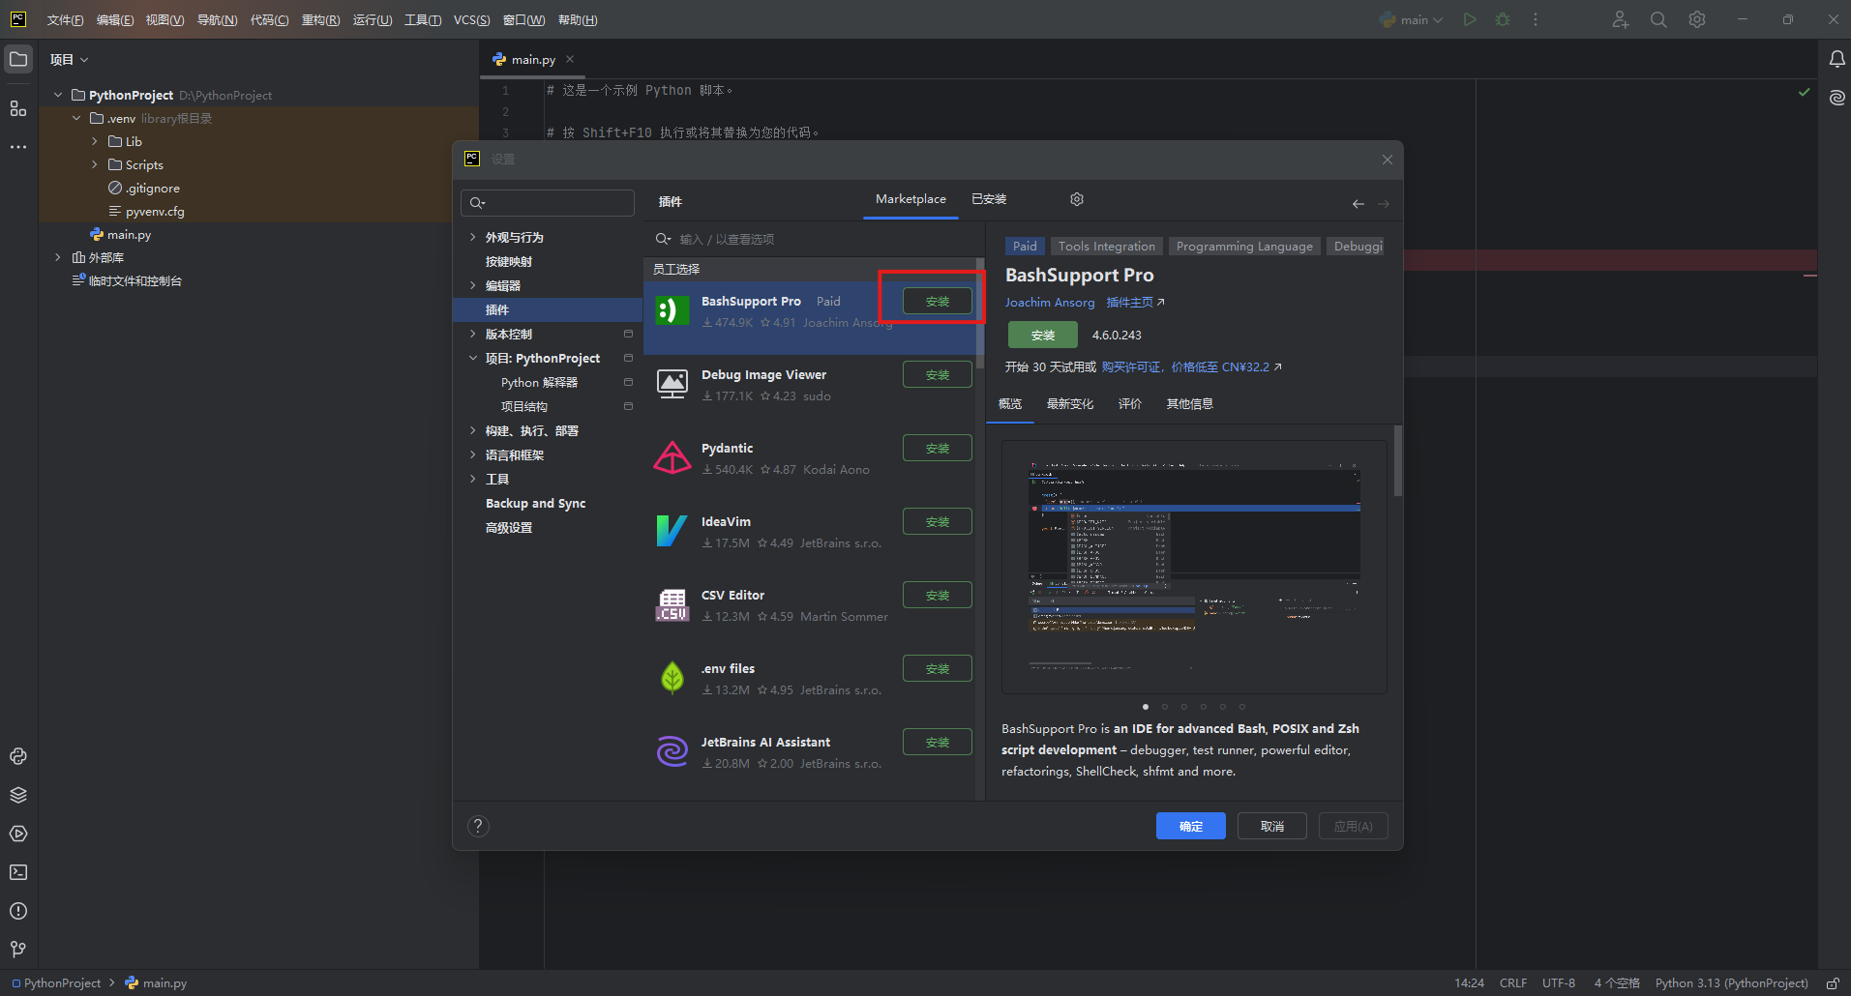Open the Git version control icon
1851x996 pixels.
pos(18,950)
